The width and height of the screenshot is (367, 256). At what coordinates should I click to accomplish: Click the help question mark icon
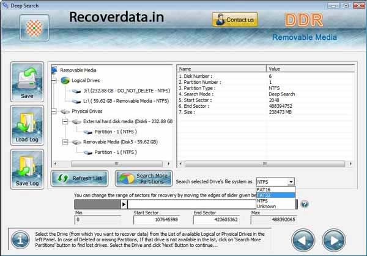coord(305,204)
